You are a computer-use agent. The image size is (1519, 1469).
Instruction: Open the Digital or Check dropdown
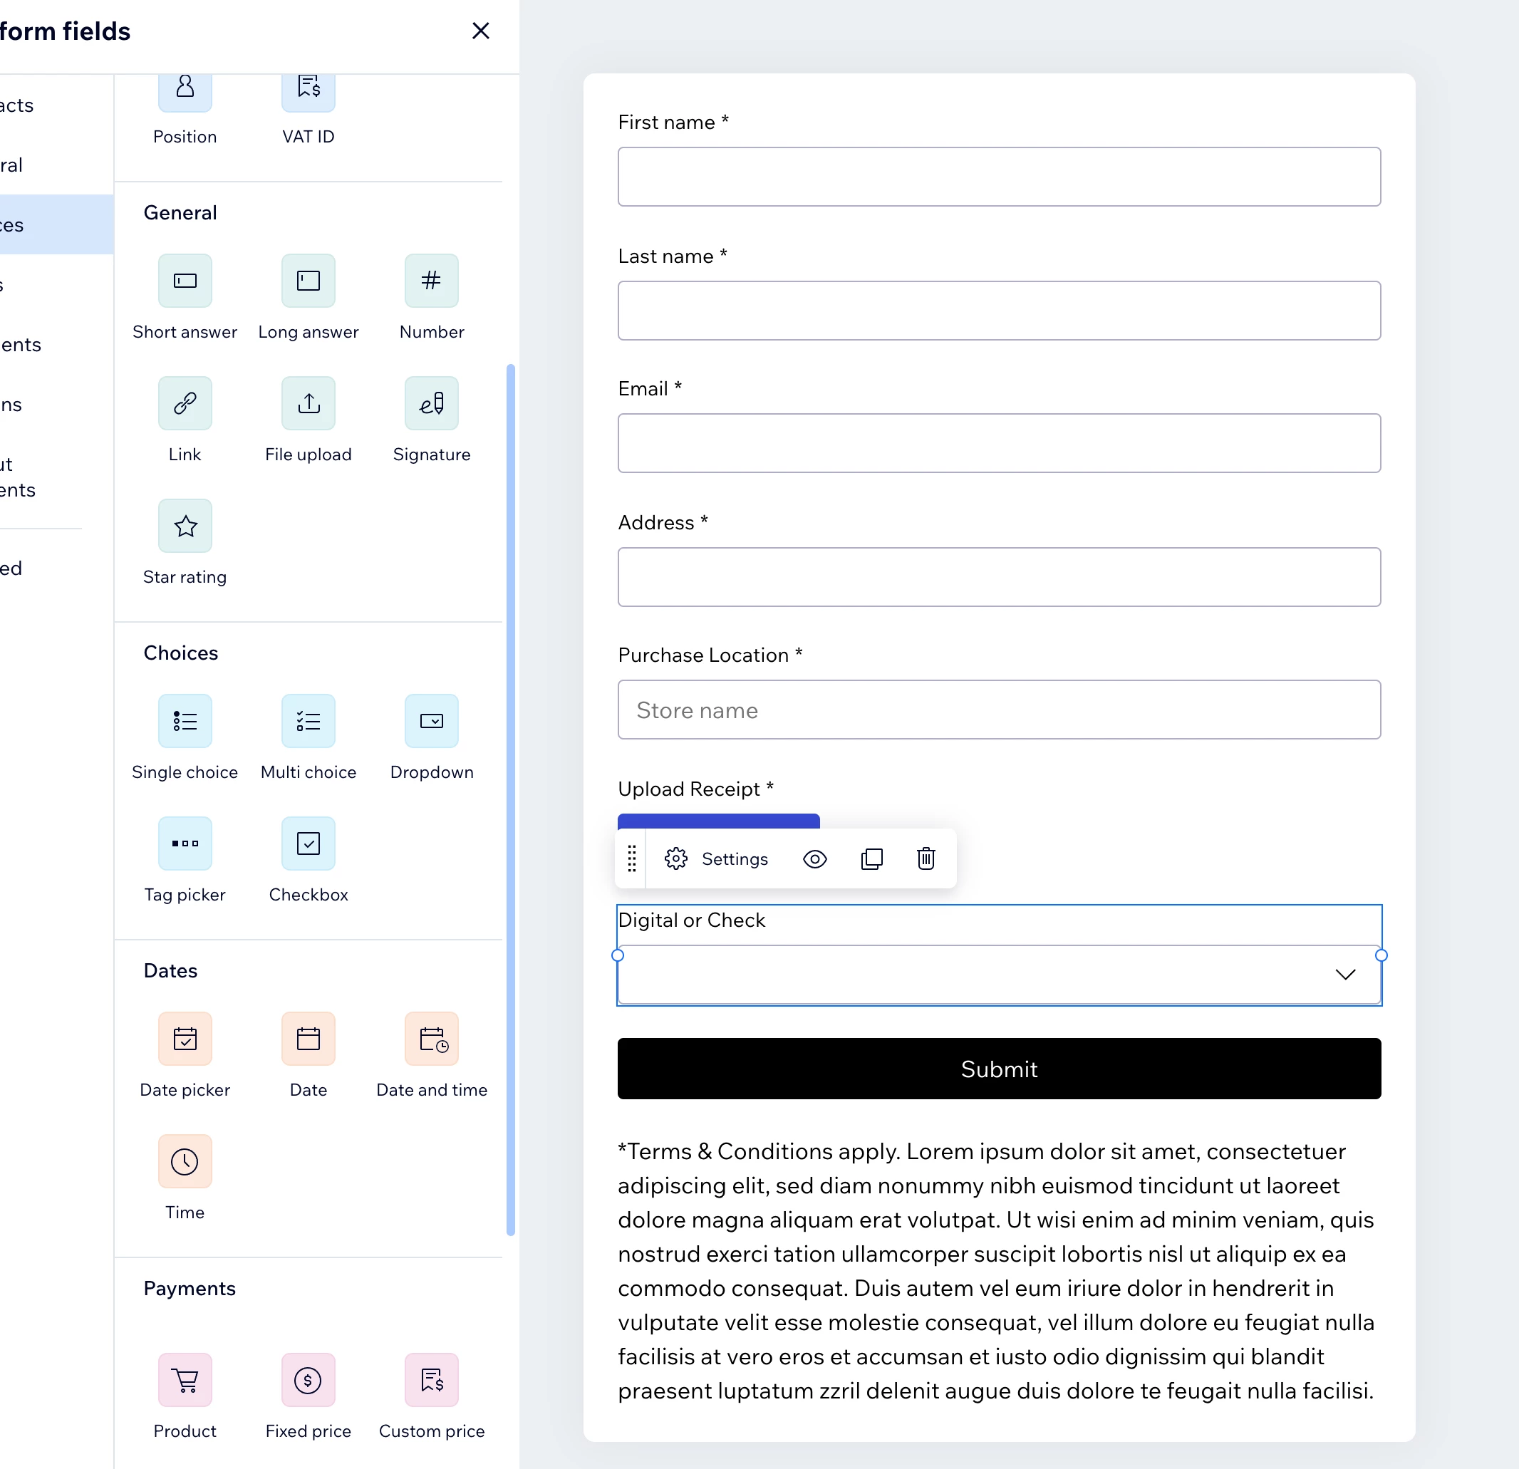(999, 974)
